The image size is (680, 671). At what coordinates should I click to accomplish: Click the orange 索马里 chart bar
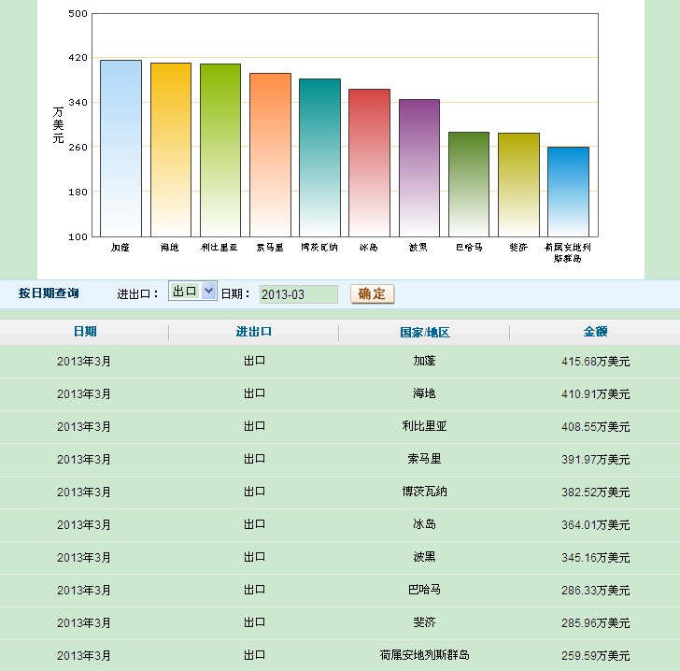270,154
